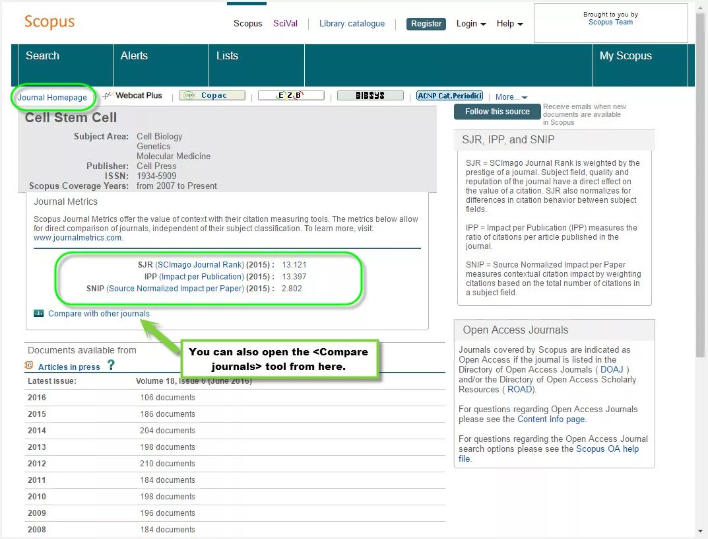Open 2014 row with 204 documents
The width and height of the screenshot is (708, 539).
235,431
